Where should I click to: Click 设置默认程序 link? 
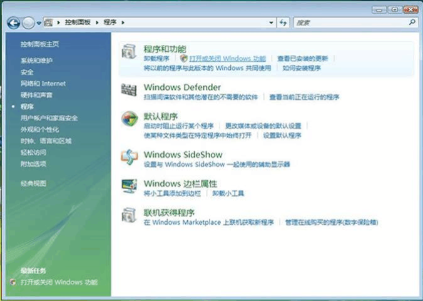pyautogui.click(x=282, y=135)
